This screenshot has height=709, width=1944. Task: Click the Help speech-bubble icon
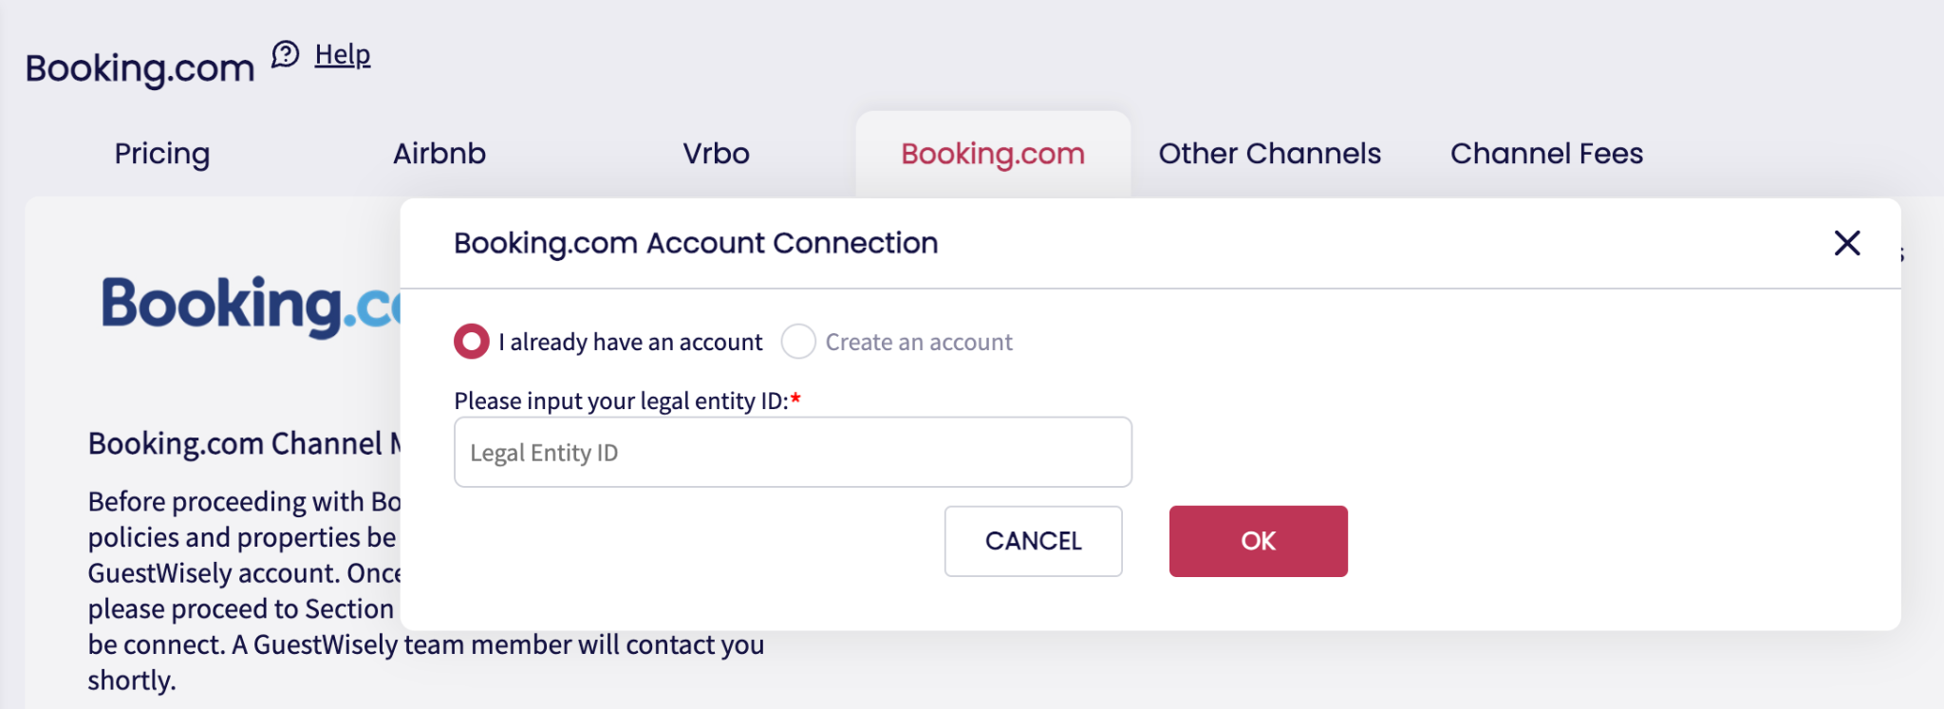coord(285,54)
